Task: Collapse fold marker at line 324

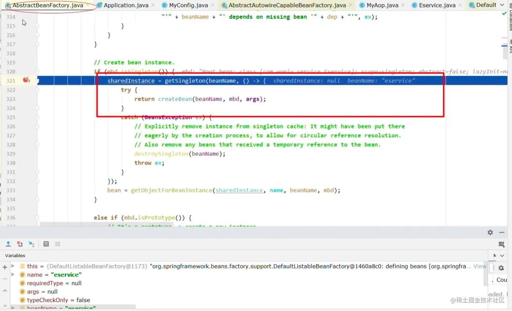Action: pos(37,108)
